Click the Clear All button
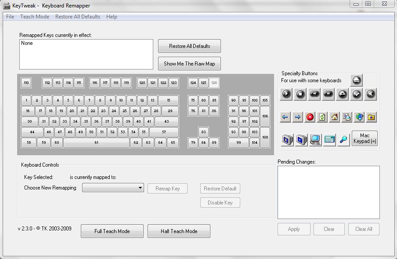This screenshot has height=259, width=397. (364, 229)
